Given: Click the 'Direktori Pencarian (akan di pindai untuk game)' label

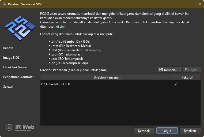Looking at the screenshot, I should point(74,70).
